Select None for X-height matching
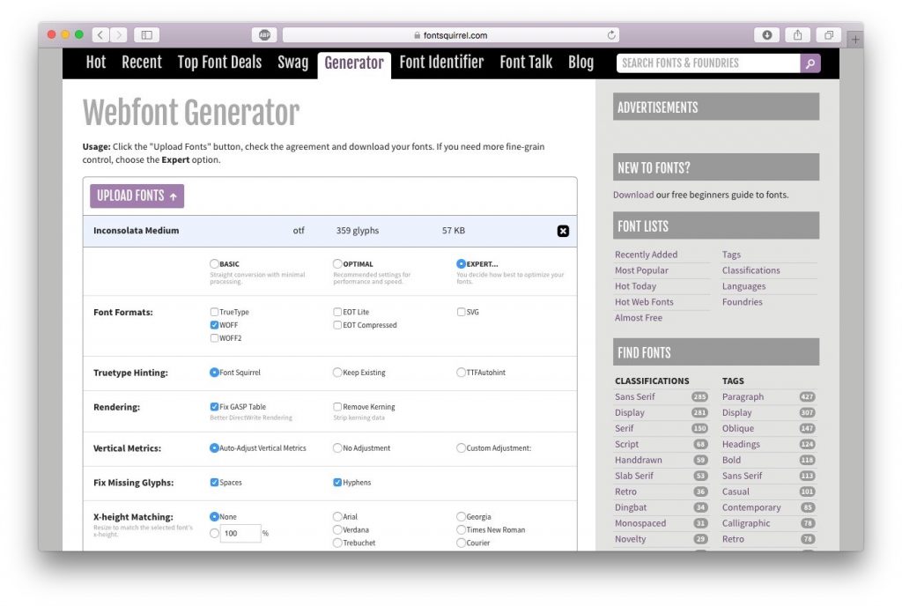The height and width of the screenshot is (606, 902). (214, 516)
